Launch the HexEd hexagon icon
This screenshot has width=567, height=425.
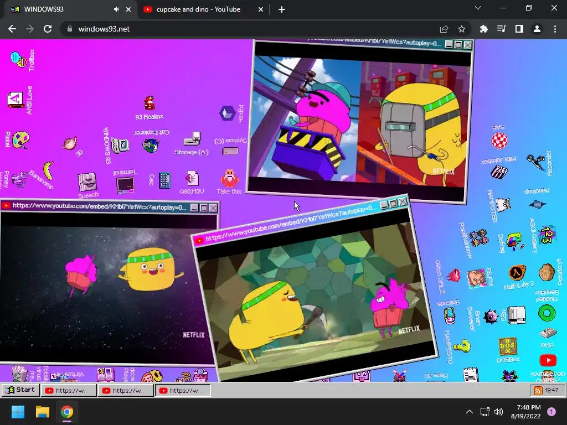pos(228,113)
